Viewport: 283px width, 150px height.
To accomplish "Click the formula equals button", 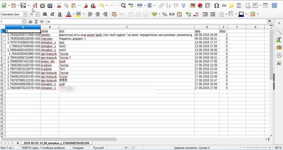I will click(42, 22).
